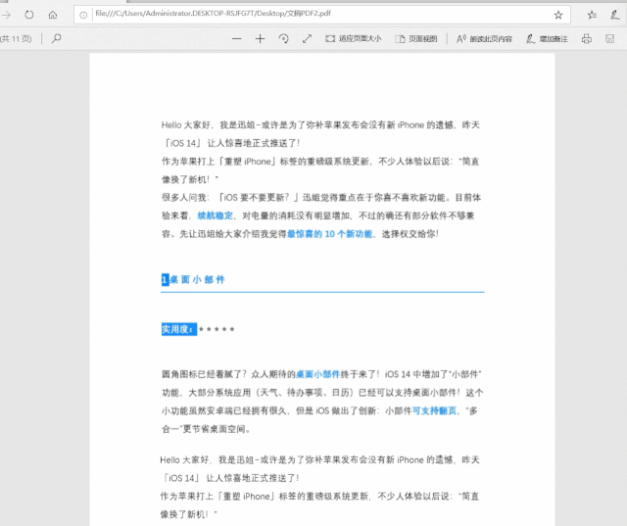Print the PDF document
Image resolution: width=627 pixels, height=526 pixels.
point(587,39)
